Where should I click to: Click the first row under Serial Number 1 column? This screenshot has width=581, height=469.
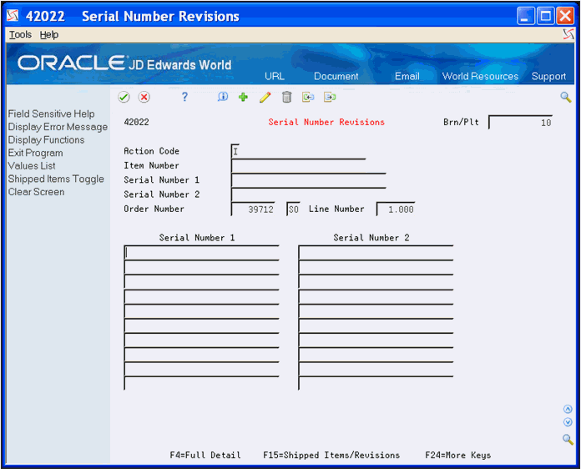click(x=201, y=253)
